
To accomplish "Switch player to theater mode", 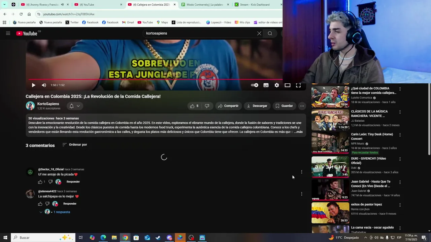I will coord(288,85).
